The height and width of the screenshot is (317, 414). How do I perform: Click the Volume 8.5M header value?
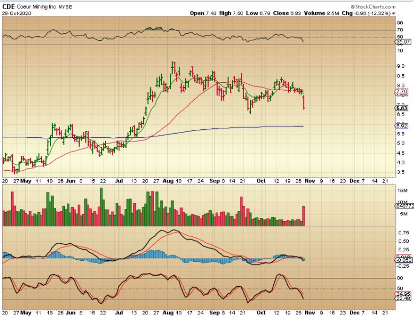321,13
